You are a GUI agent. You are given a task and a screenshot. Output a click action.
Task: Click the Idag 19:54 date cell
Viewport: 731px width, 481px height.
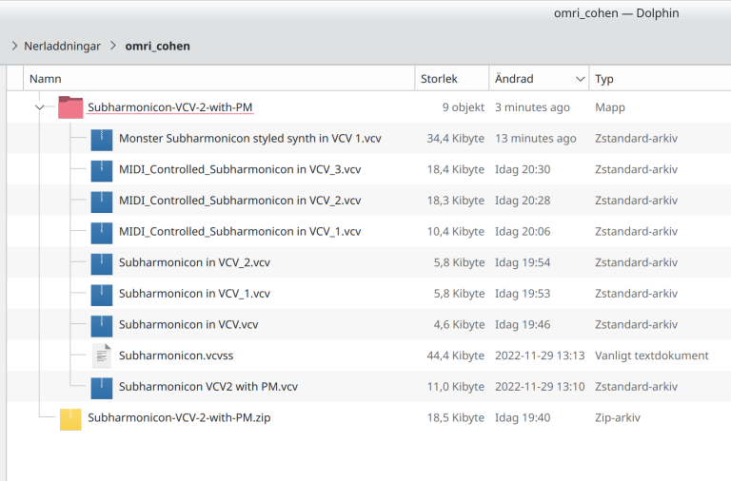[523, 262]
